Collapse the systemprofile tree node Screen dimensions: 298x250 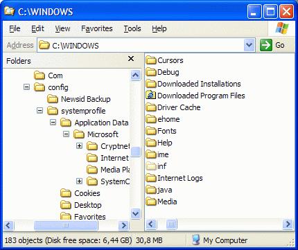coord(40,111)
